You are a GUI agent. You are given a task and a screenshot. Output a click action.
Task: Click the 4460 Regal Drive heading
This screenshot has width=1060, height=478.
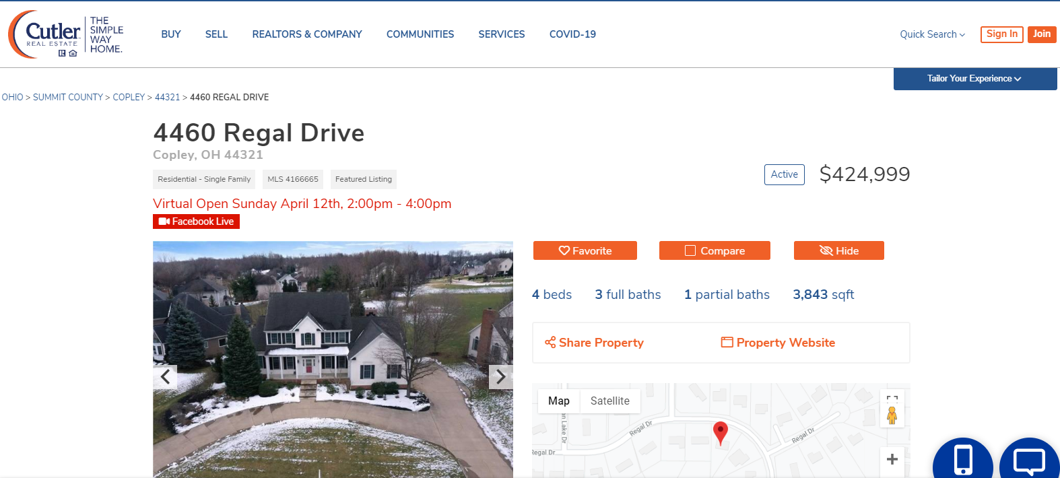coord(259,133)
